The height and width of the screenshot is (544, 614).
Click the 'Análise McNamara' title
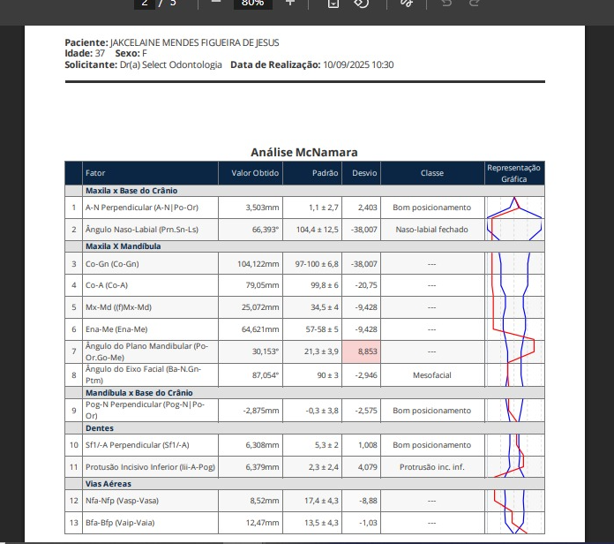[x=303, y=152]
